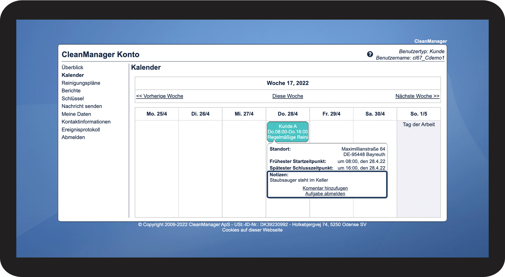
Task: Select Kalender in the sidebar
Action: coord(73,75)
